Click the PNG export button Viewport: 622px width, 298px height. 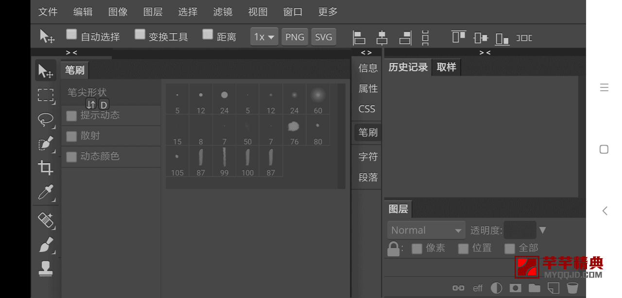295,37
